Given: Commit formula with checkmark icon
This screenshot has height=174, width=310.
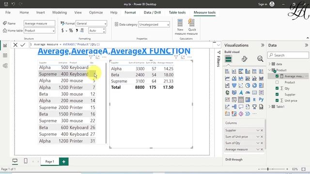Looking at the screenshot, I should (23, 45).
